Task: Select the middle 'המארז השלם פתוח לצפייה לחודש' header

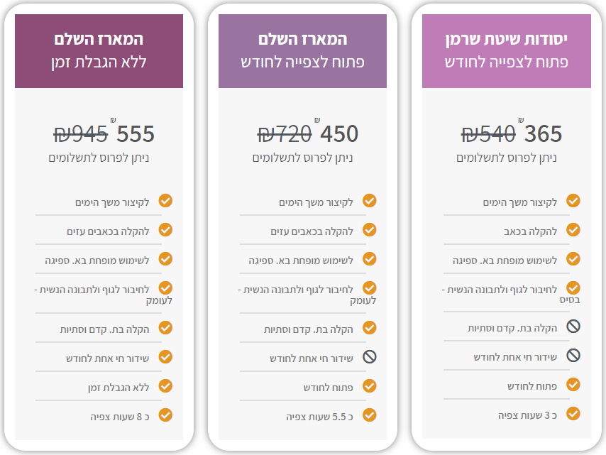Action: coord(302,51)
